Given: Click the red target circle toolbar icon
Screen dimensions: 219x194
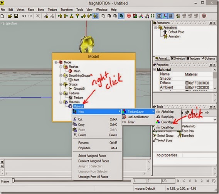Looking at the screenshot, I should (129, 16).
